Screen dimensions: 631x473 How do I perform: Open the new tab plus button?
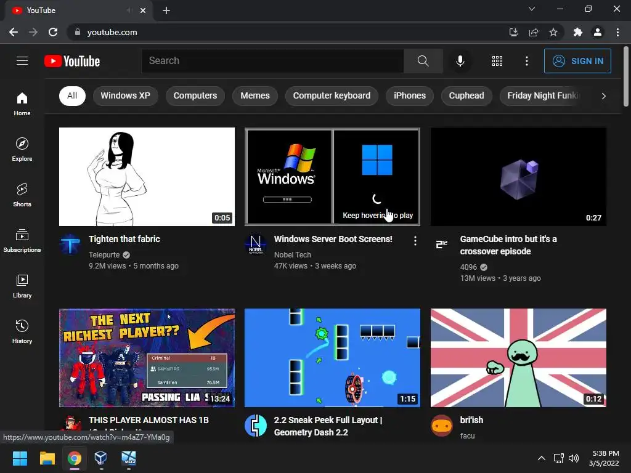click(x=166, y=10)
